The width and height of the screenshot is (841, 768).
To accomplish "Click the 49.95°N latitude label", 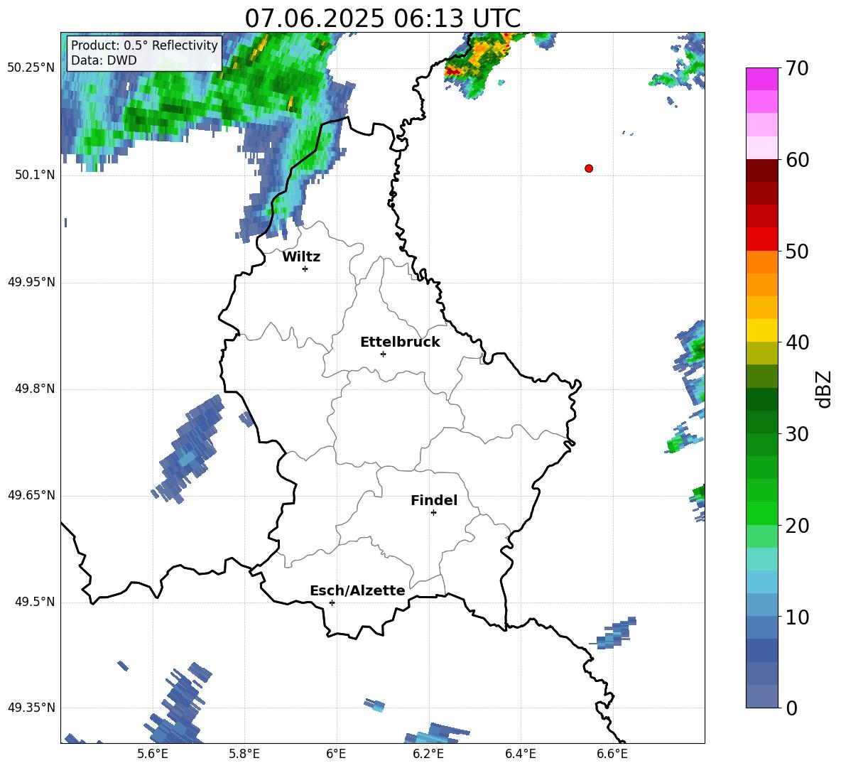I will (31, 282).
